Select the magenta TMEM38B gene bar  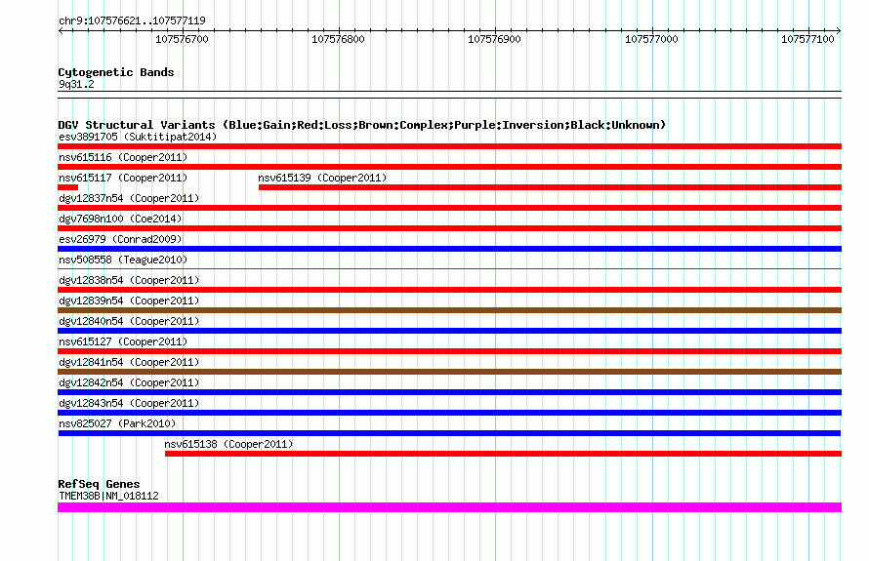[x=449, y=507]
